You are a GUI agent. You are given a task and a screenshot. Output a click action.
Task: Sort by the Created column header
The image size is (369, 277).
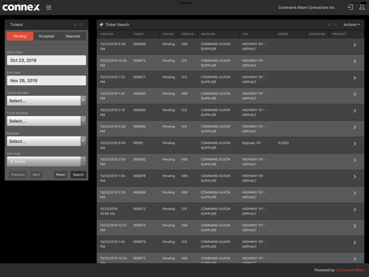coord(114,34)
